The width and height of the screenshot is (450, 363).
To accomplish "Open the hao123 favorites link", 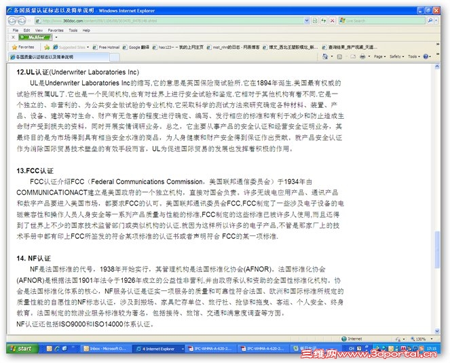I will (178, 47).
